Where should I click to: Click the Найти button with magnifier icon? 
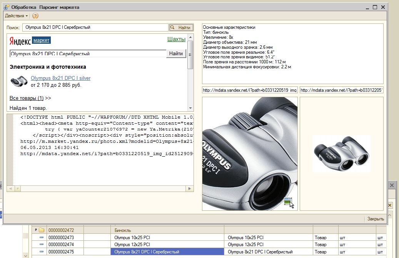click(x=181, y=28)
